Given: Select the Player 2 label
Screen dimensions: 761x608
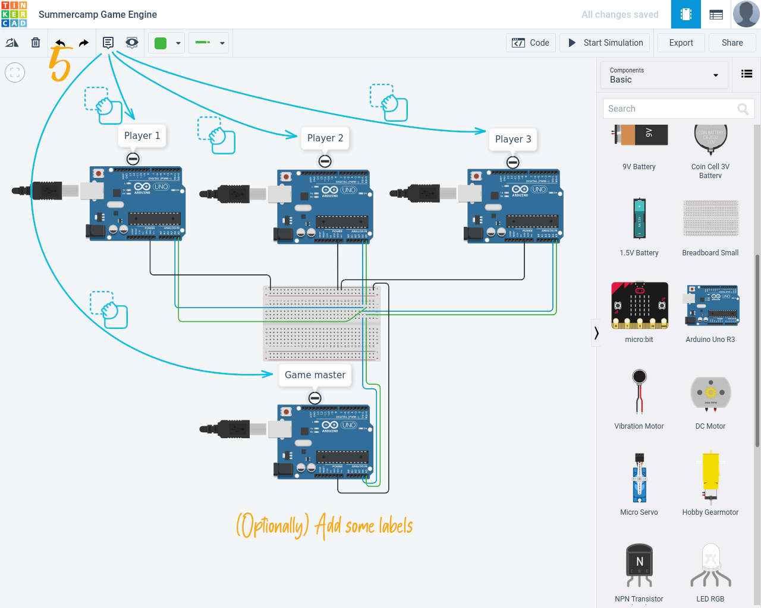Looking at the screenshot, I should [x=325, y=138].
